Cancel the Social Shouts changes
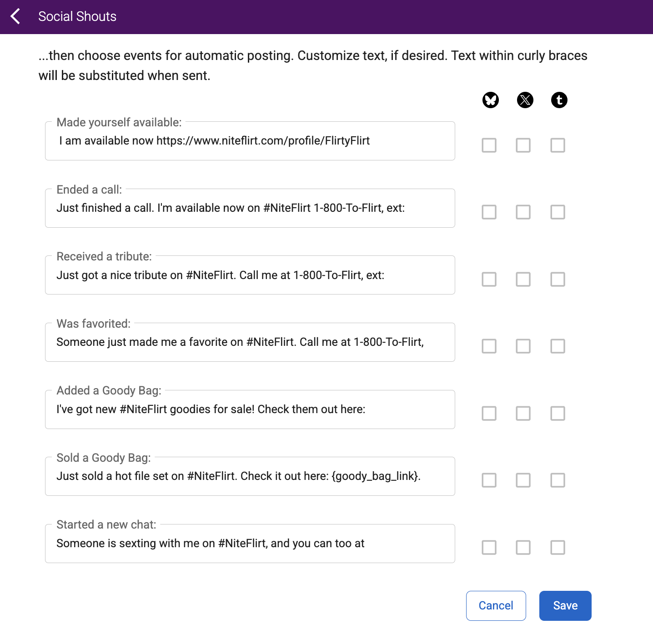 496,606
